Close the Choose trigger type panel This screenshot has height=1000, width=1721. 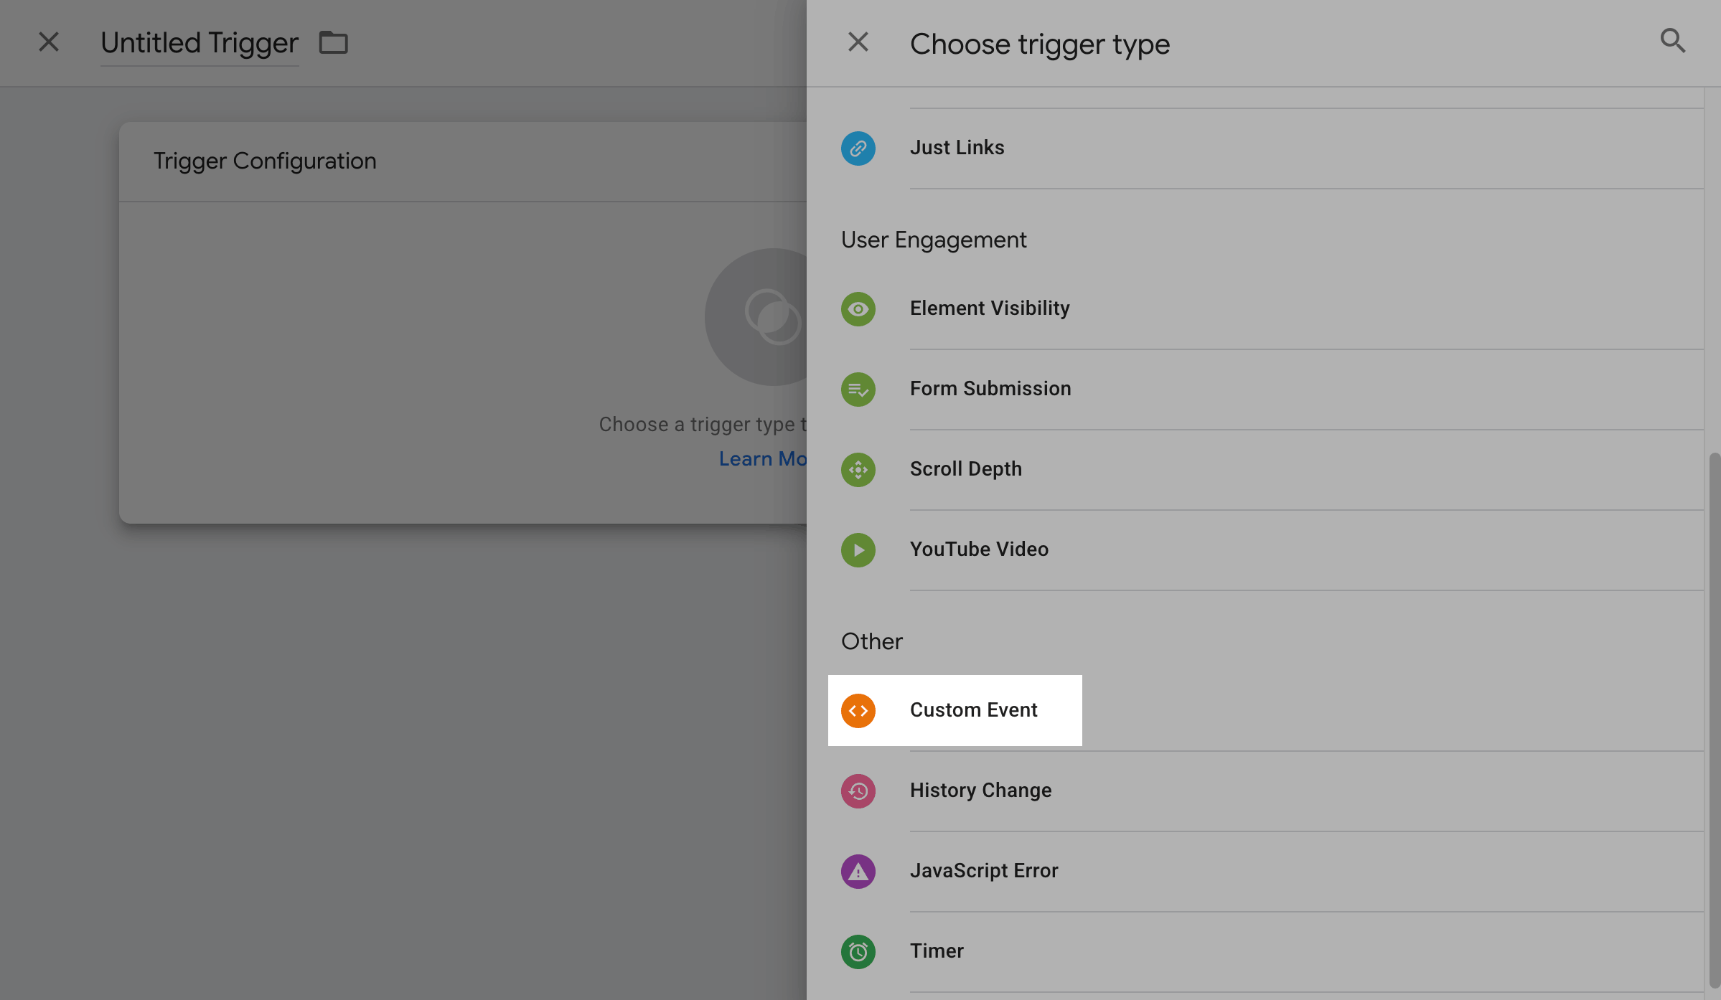[x=858, y=42]
